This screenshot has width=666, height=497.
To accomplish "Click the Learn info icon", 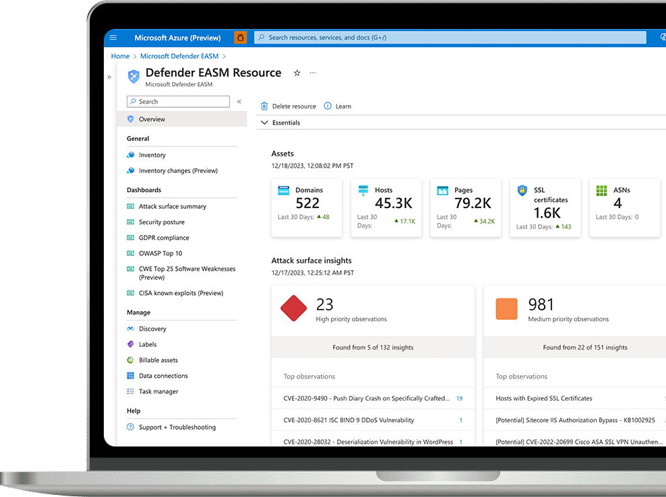I will 328,106.
